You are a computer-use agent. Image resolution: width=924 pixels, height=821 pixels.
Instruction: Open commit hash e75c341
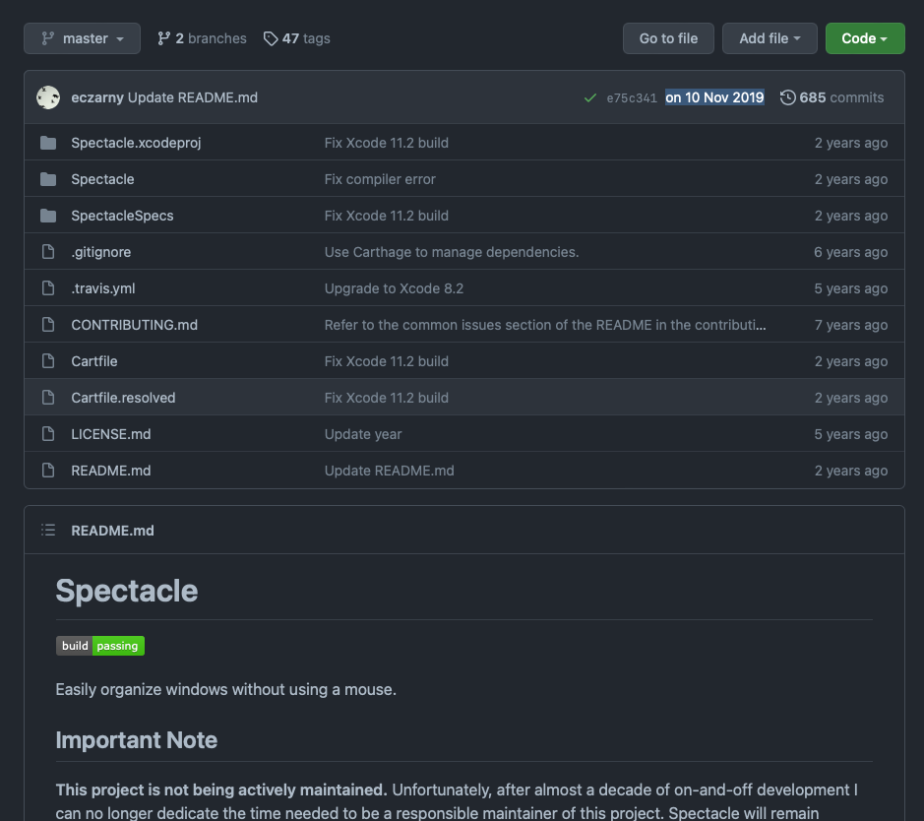(632, 97)
